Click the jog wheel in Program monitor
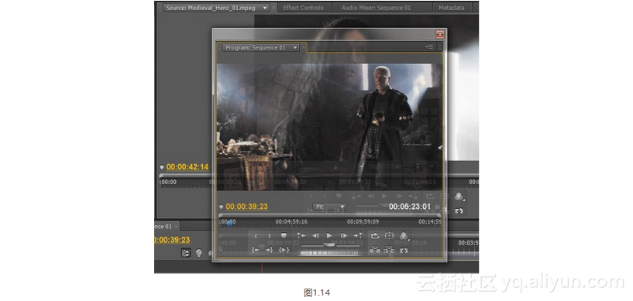 pos(329,253)
